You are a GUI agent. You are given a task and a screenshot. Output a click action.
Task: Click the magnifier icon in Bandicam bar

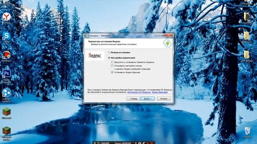point(98,143)
